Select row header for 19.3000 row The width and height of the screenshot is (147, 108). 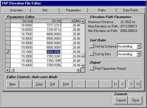(8, 61)
